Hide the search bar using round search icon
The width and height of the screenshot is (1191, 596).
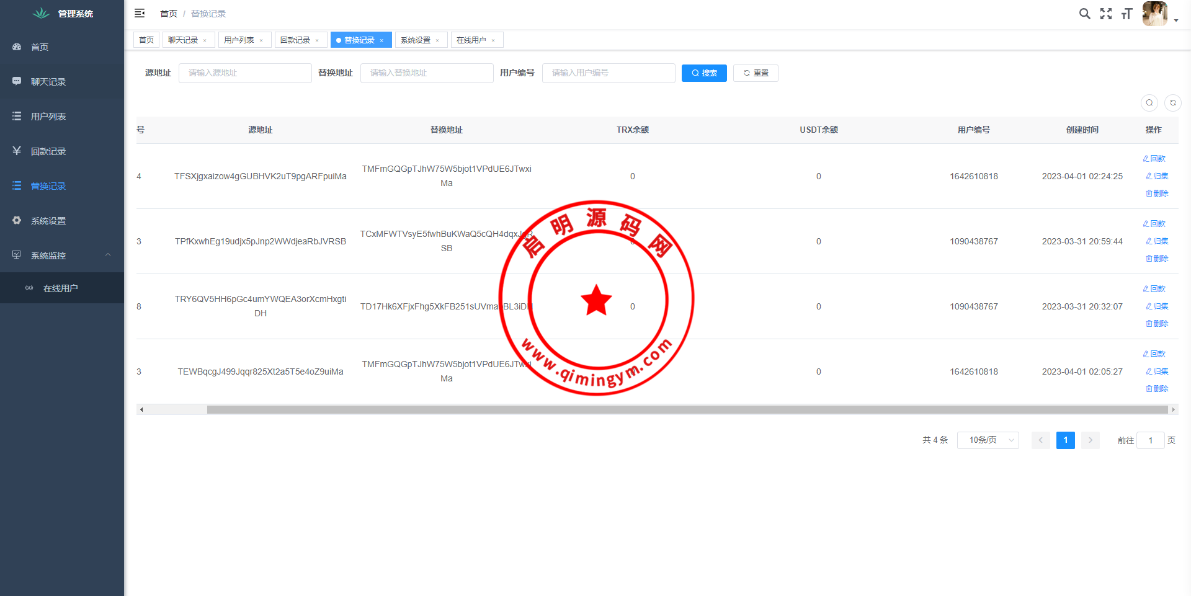[1149, 103]
